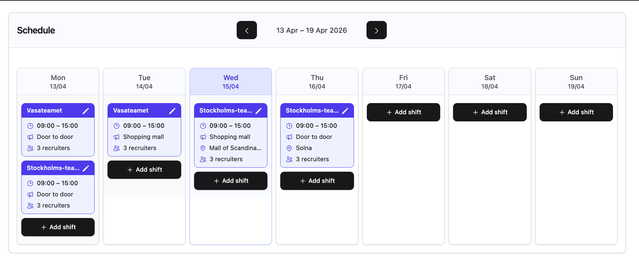This screenshot has width=639, height=265.
Task: Add a shift on Monday 13/04
Action: click(58, 227)
